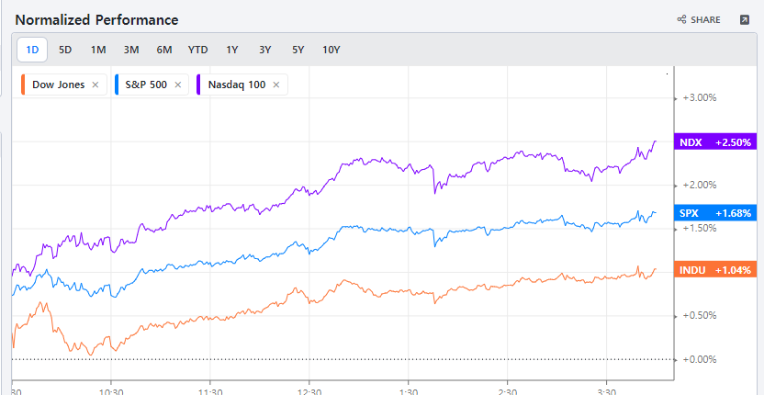Show year-to-date with the YTD tab
Screen dimensions: 764x395
pos(197,50)
